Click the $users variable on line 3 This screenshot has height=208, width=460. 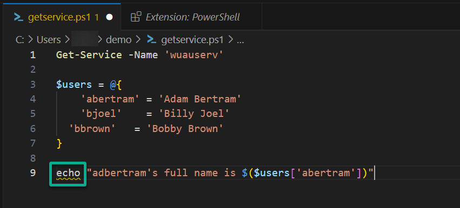74,85
